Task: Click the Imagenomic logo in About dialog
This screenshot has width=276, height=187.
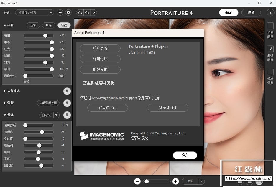Action: point(101,136)
